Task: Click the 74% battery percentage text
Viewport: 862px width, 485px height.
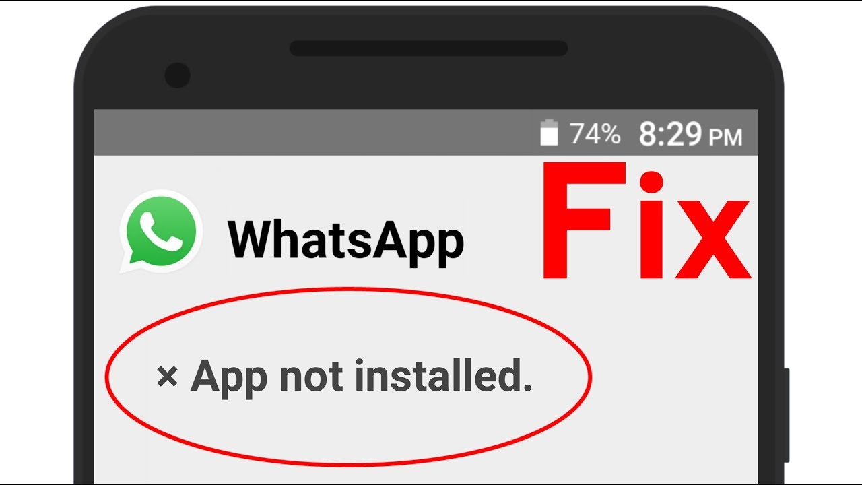Action: 595,134
